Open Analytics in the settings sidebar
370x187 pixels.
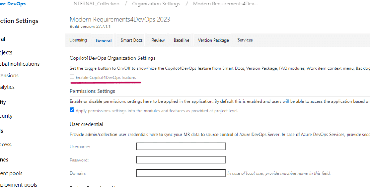pyautogui.click(x=7, y=87)
